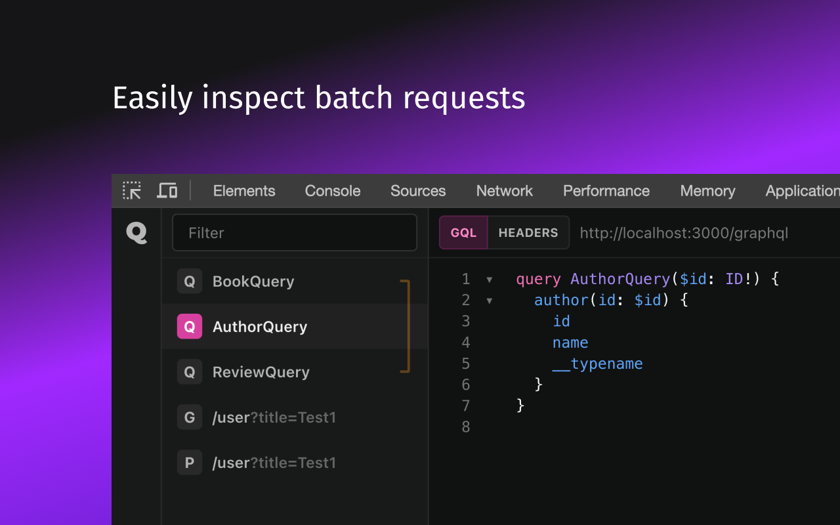Select the AuthorQuery request row

(295, 327)
